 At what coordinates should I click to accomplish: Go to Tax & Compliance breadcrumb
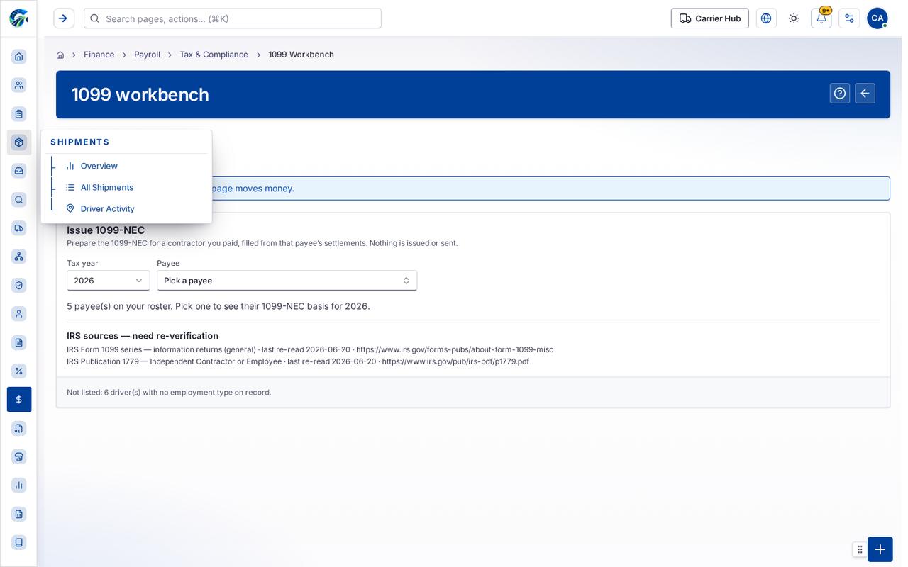click(x=214, y=55)
